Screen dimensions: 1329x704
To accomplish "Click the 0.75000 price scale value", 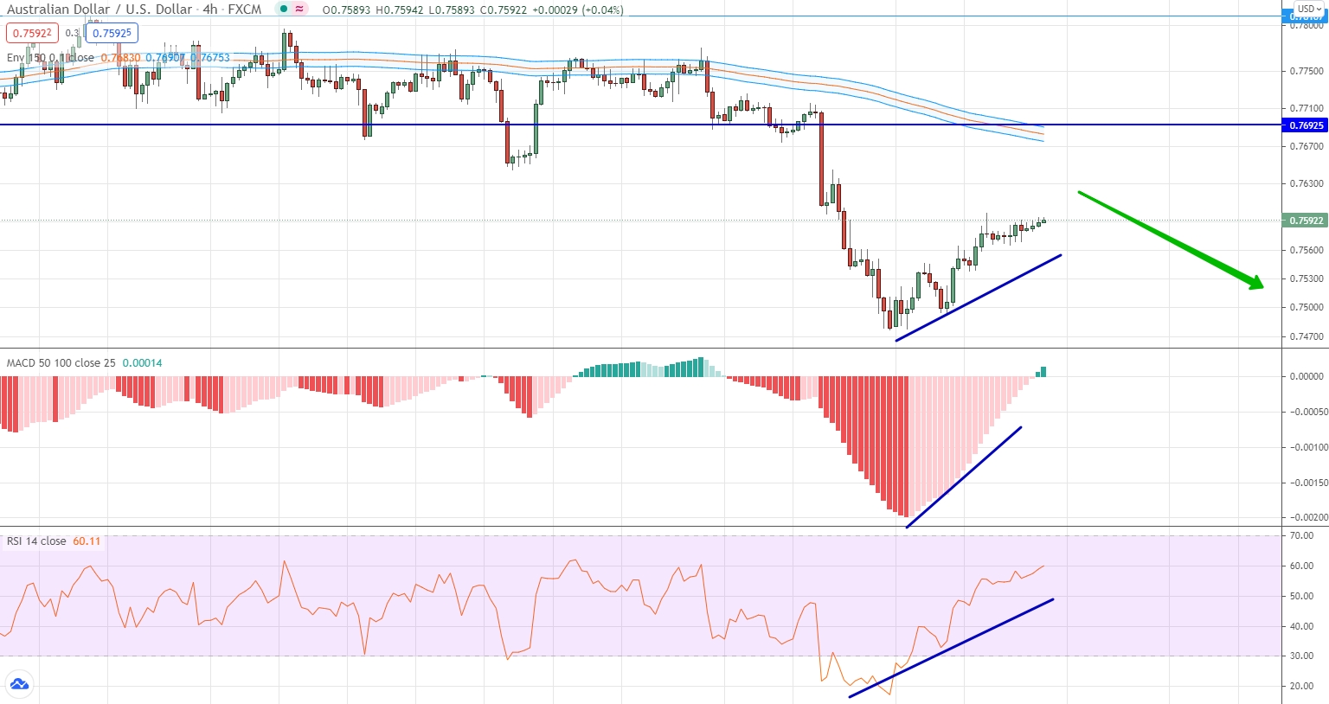I will (1307, 307).
